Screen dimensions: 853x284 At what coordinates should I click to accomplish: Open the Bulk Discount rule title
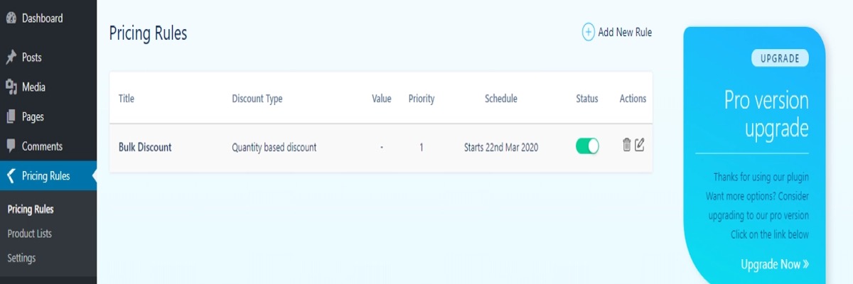tap(145, 148)
